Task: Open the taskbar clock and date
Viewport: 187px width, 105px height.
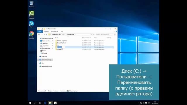Action: (x=155, y=103)
